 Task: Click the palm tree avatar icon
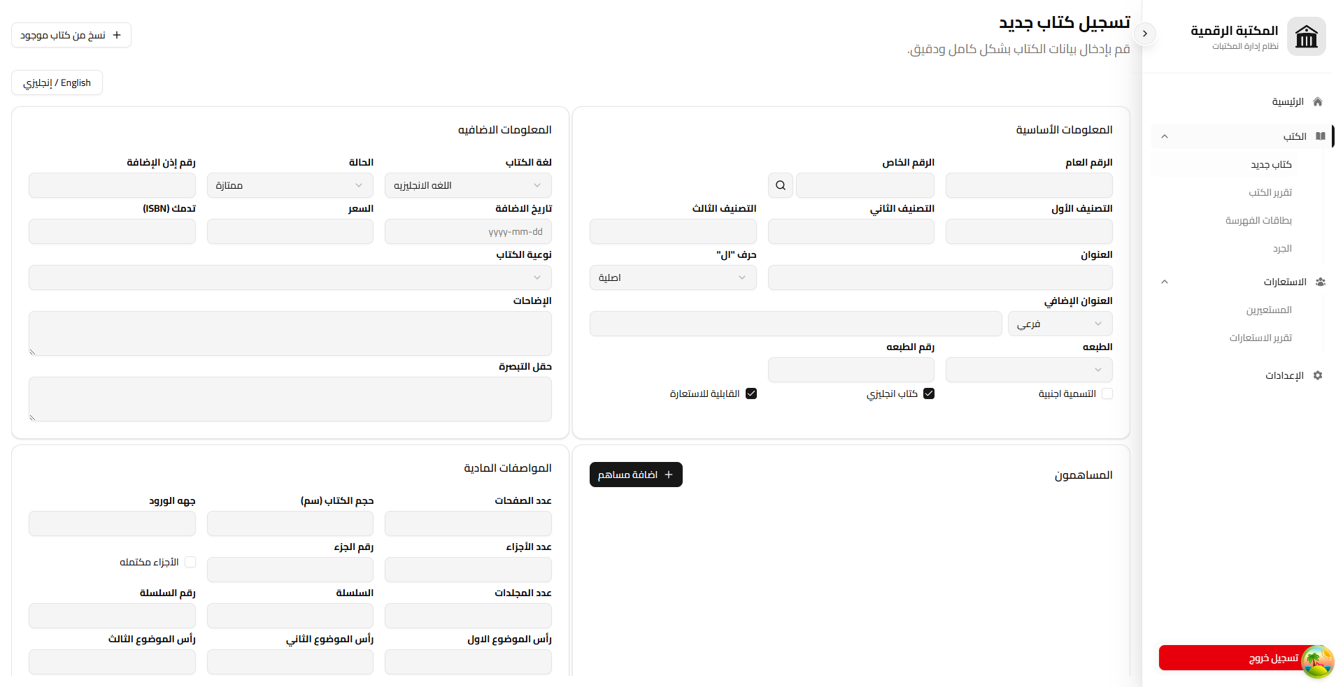1317,661
